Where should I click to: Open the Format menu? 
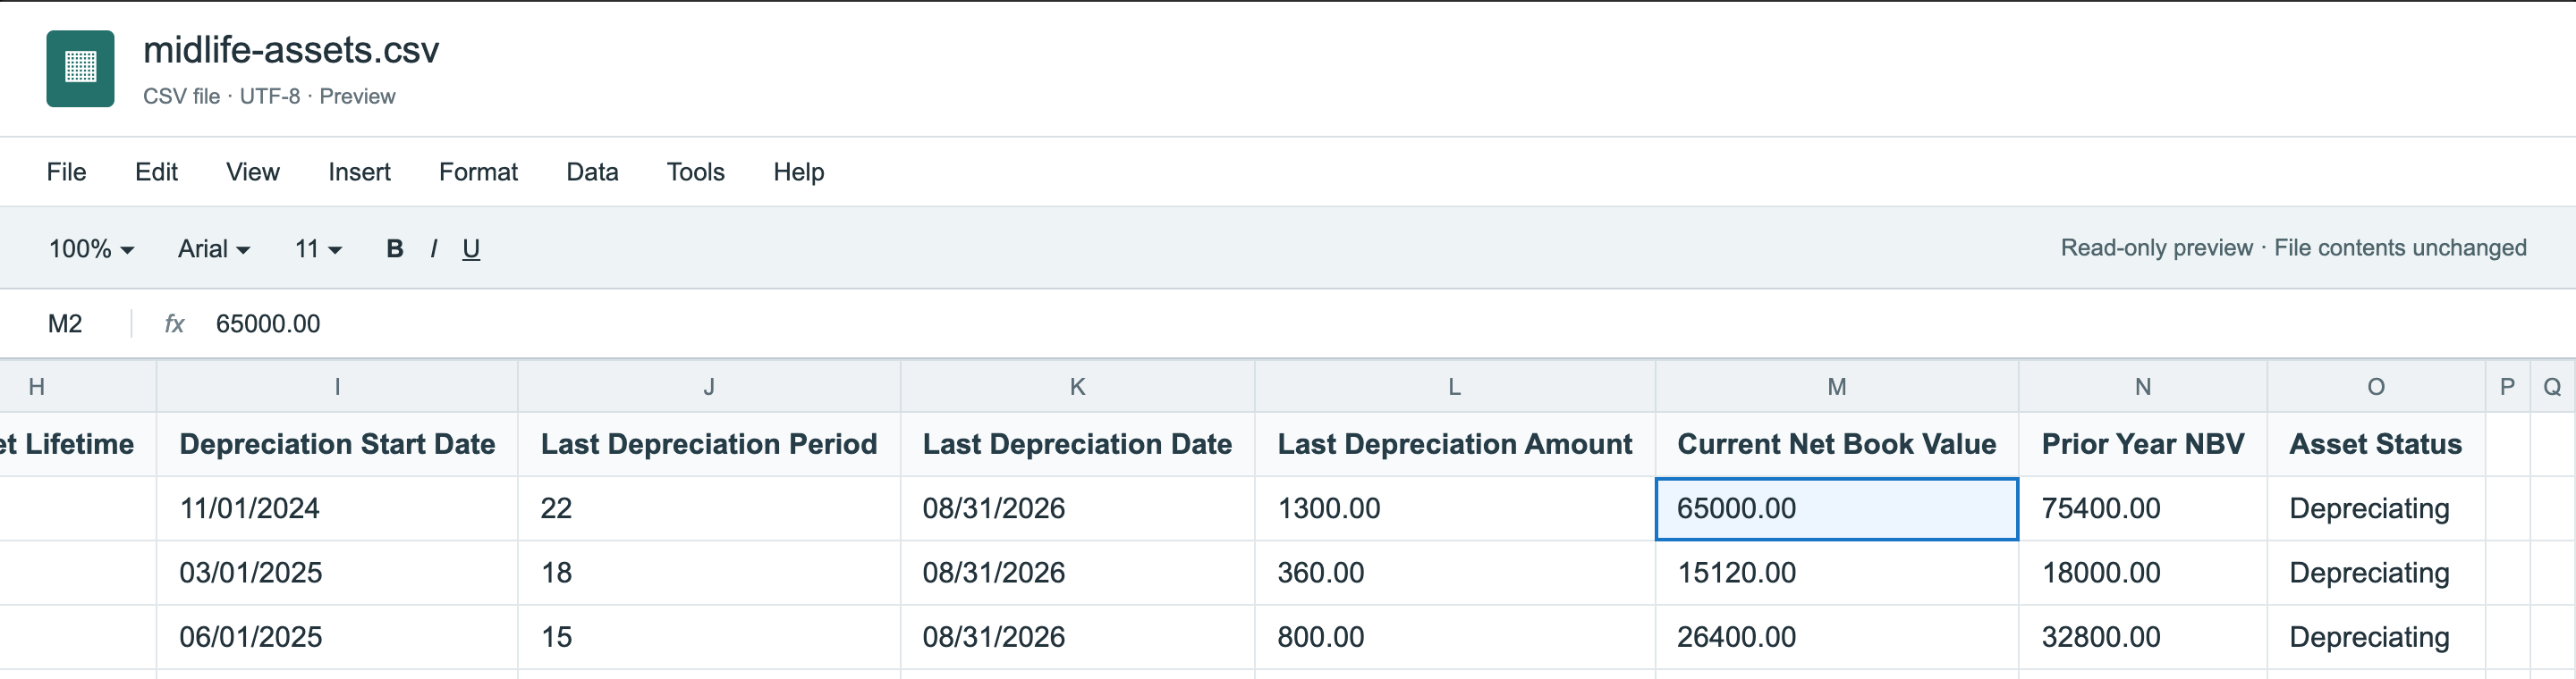tap(478, 172)
